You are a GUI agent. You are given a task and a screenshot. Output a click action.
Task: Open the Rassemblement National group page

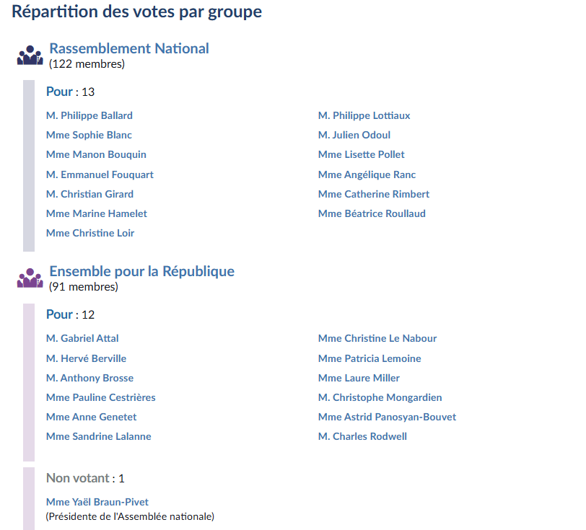[x=129, y=48]
